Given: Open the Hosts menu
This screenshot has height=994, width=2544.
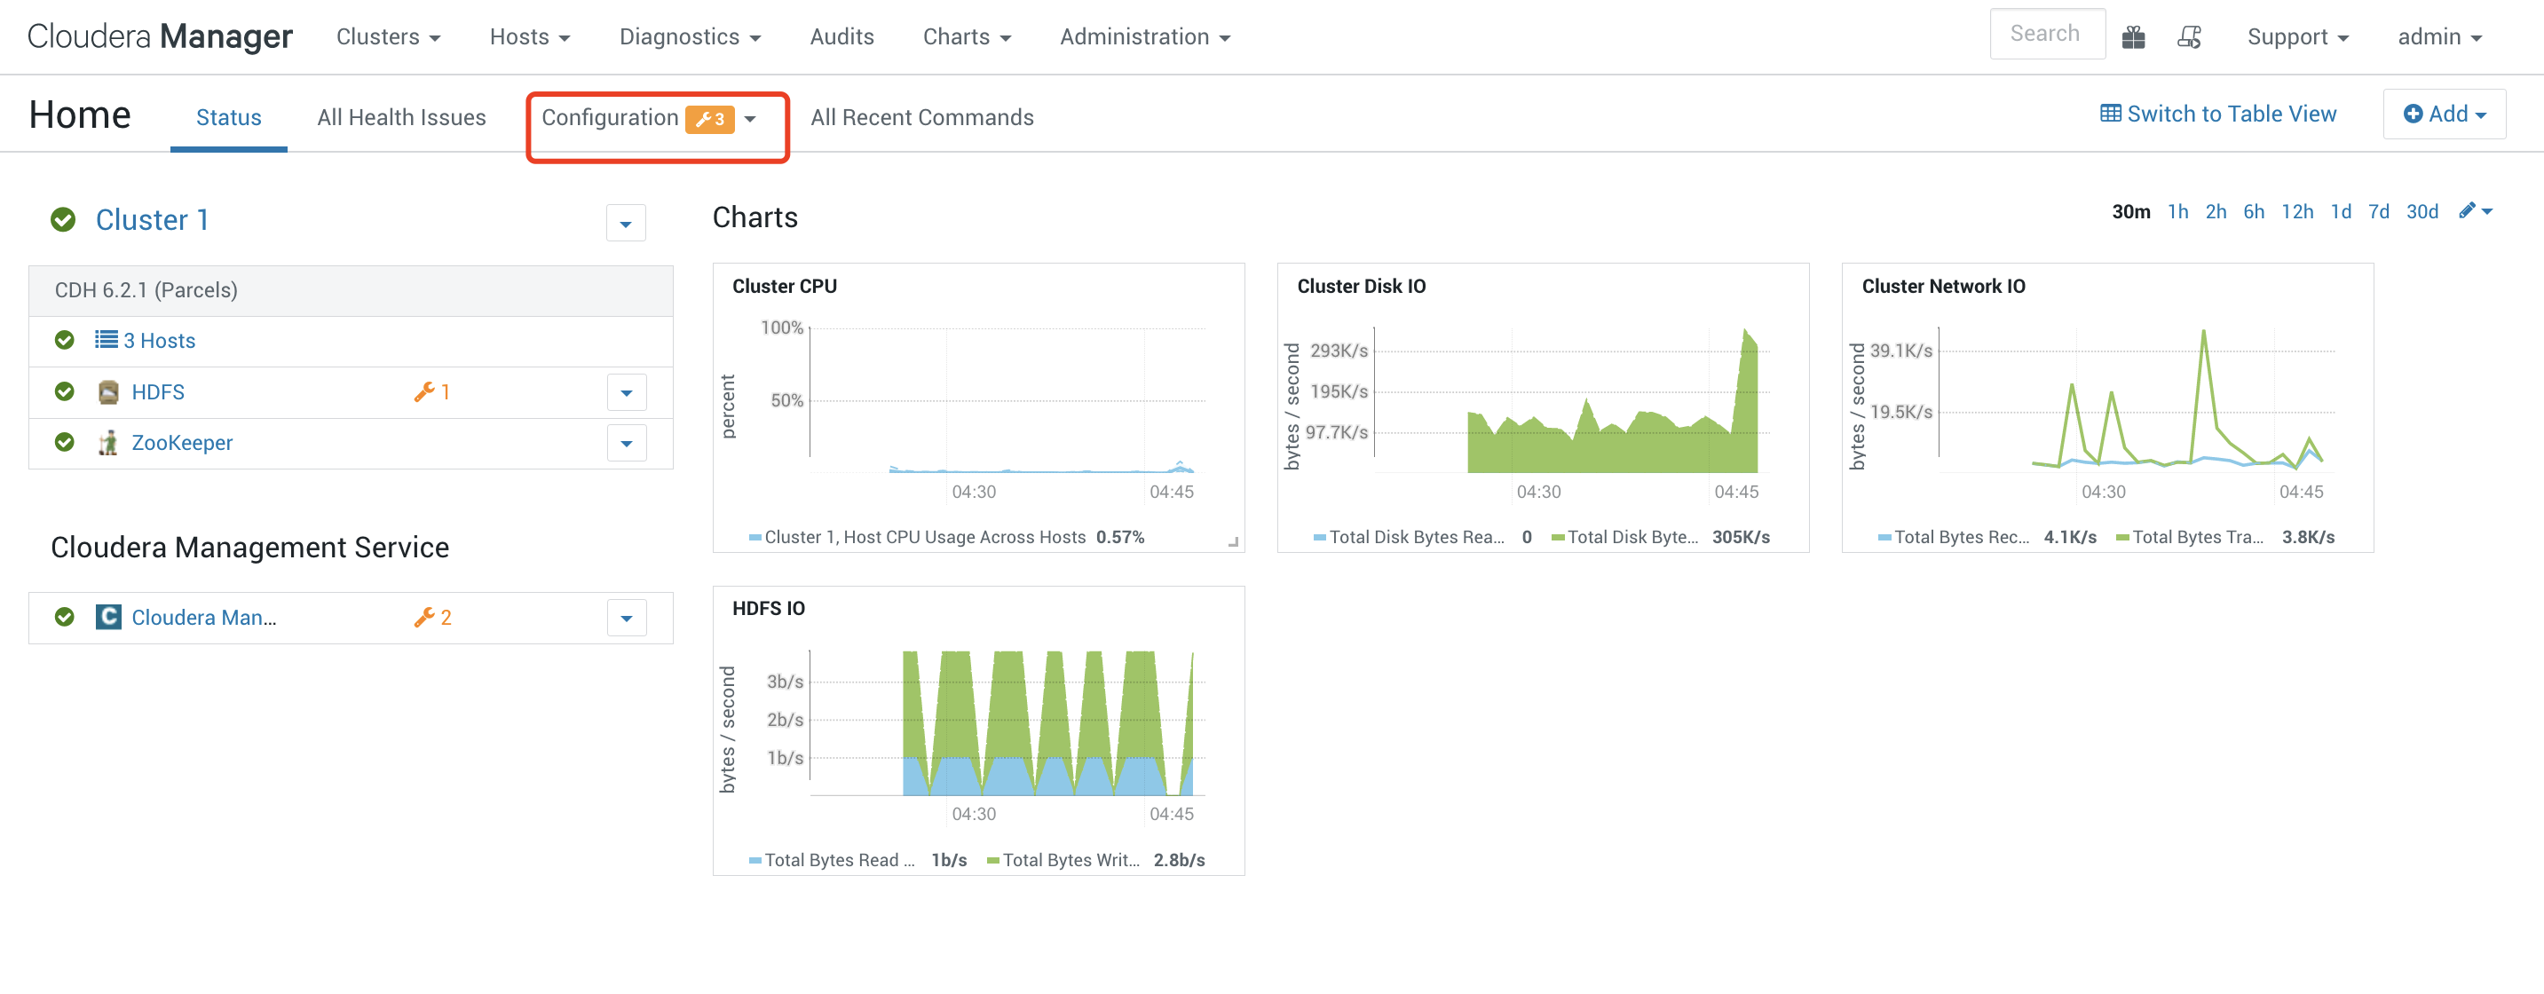Looking at the screenshot, I should tap(529, 36).
